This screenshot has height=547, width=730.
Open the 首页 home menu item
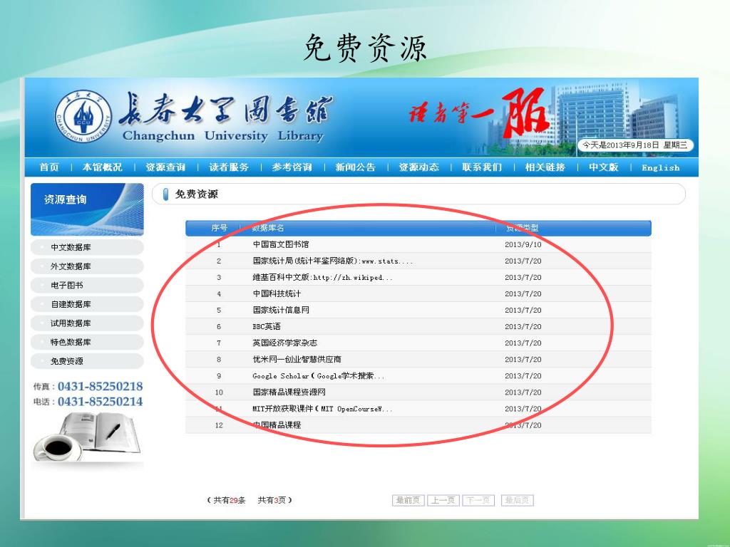click(49, 167)
